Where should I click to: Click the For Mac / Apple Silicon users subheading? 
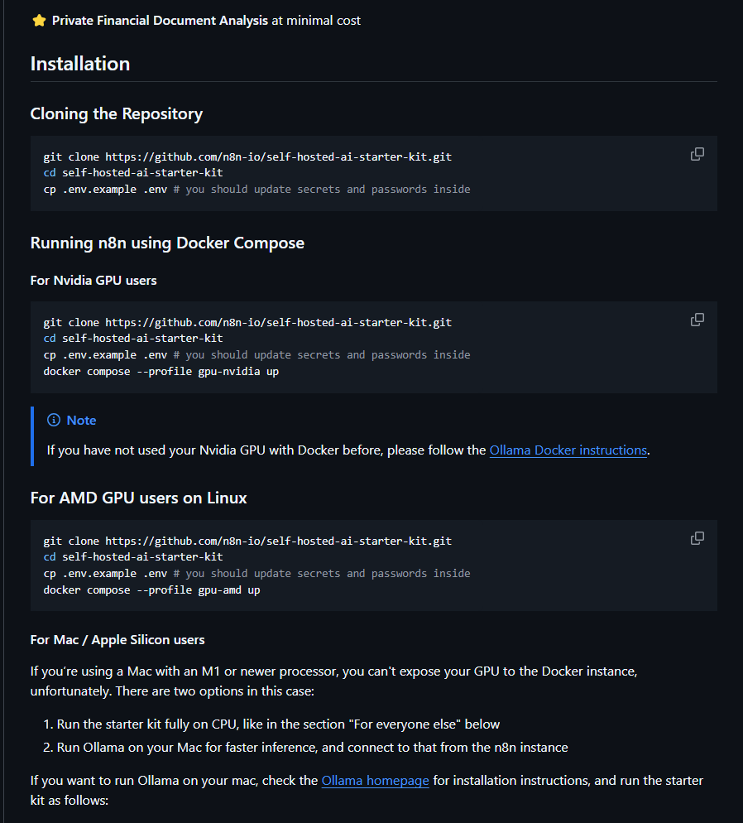[x=117, y=640]
